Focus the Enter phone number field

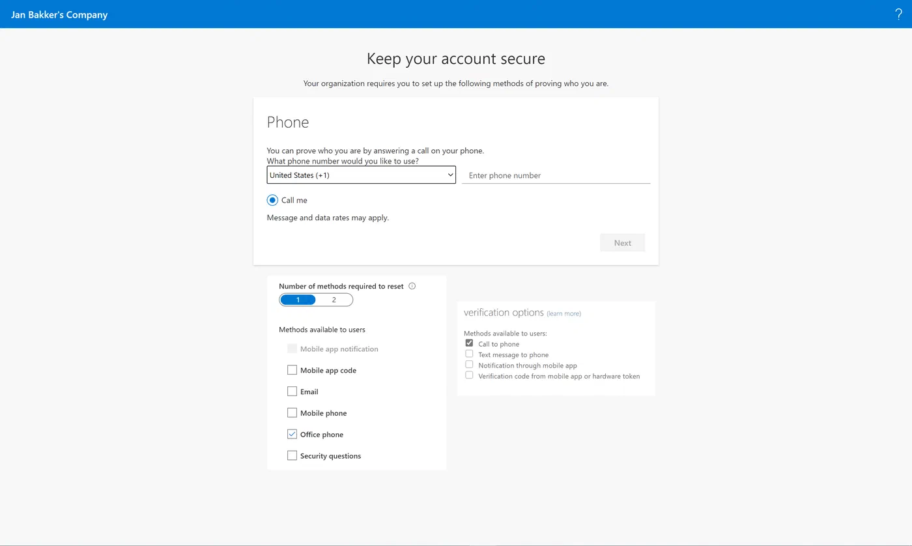(x=556, y=175)
